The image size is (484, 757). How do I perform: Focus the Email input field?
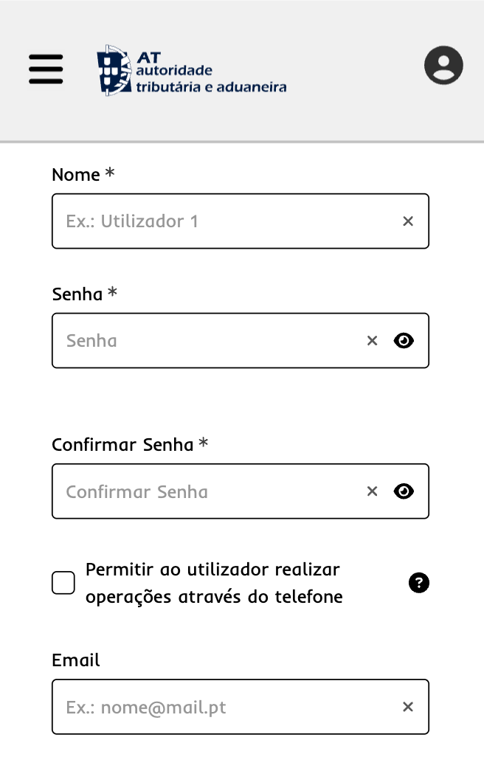[x=221, y=707]
